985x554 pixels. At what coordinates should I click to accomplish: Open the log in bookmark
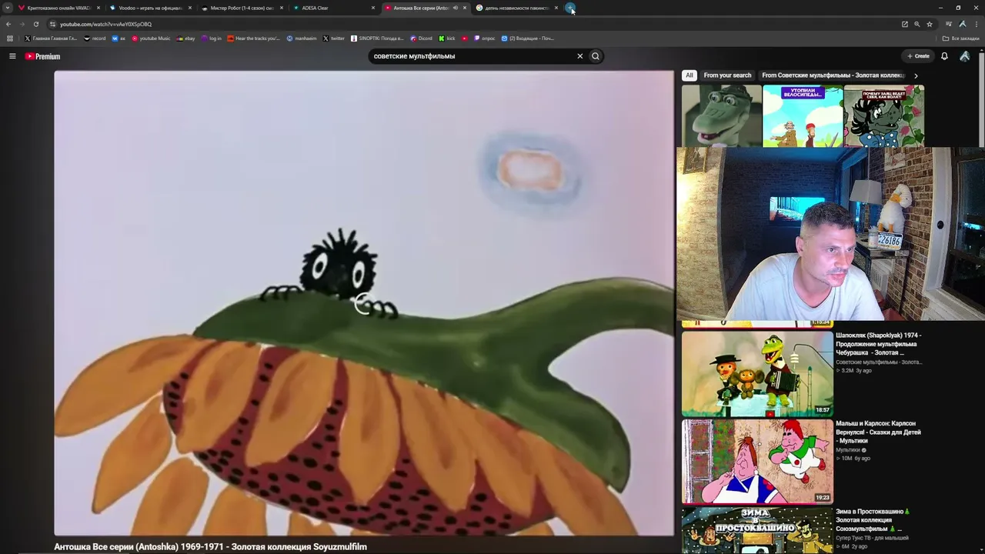coord(212,38)
